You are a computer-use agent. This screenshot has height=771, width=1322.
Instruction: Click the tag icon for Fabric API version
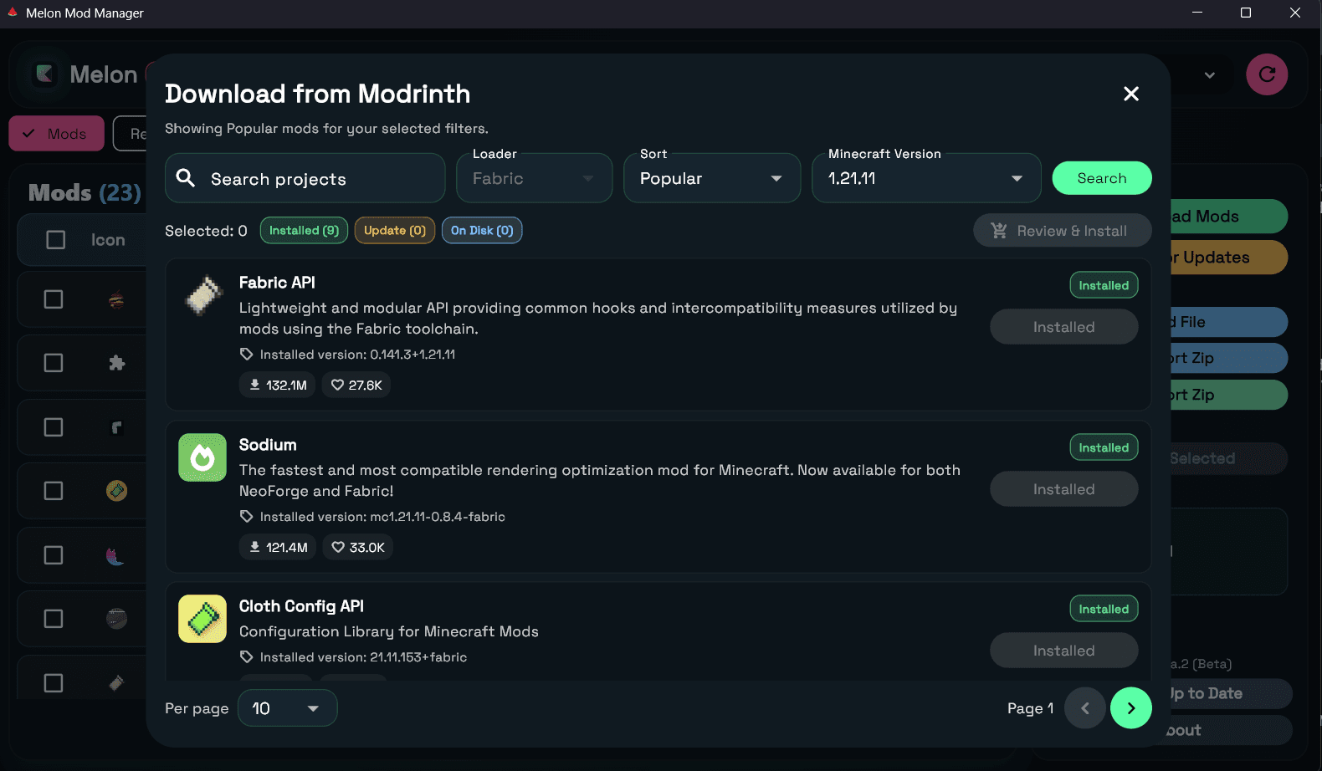246,355
